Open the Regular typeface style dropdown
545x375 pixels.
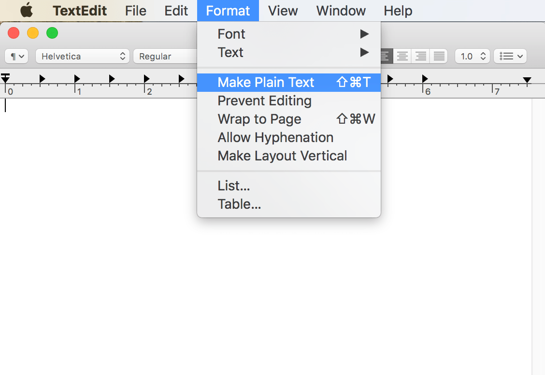165,57
